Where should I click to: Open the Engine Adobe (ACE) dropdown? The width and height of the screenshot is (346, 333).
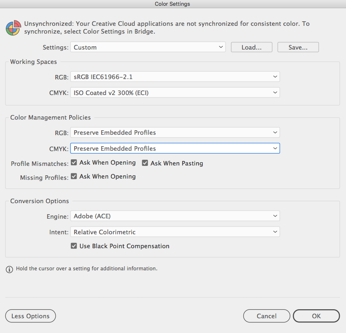point(175,216)
